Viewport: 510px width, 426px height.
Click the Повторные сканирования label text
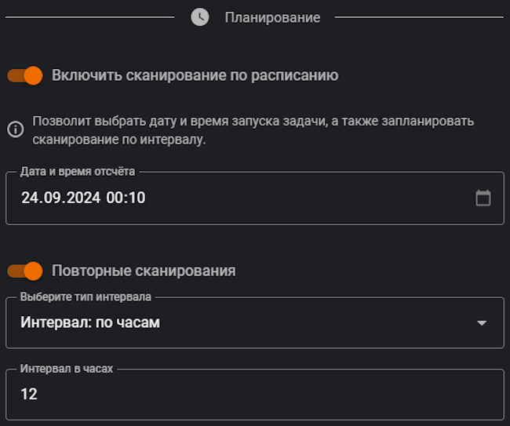[144, 271]
